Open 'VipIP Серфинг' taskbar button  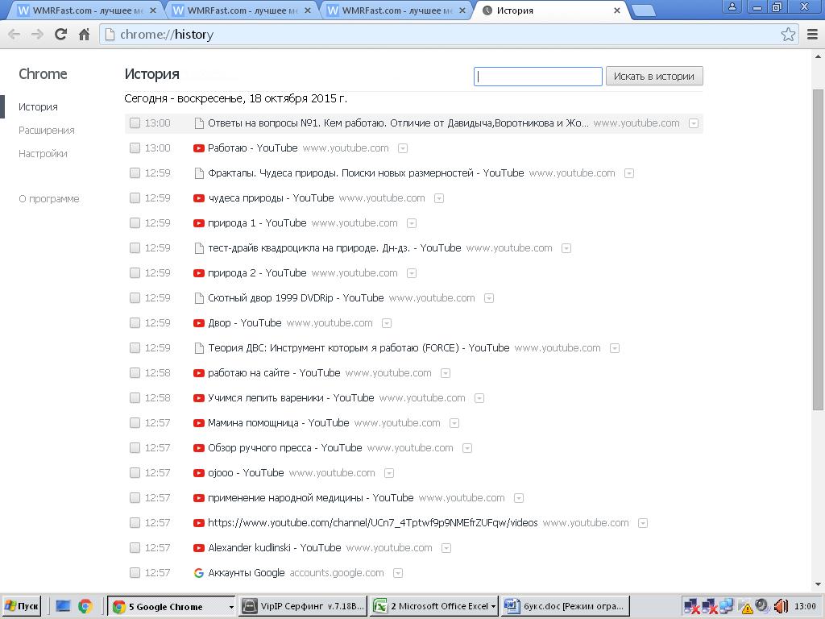303,606
